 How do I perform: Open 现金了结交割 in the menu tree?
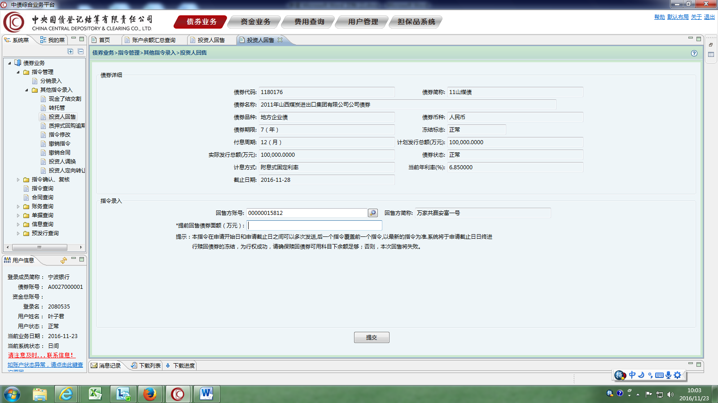coord(65,99)
